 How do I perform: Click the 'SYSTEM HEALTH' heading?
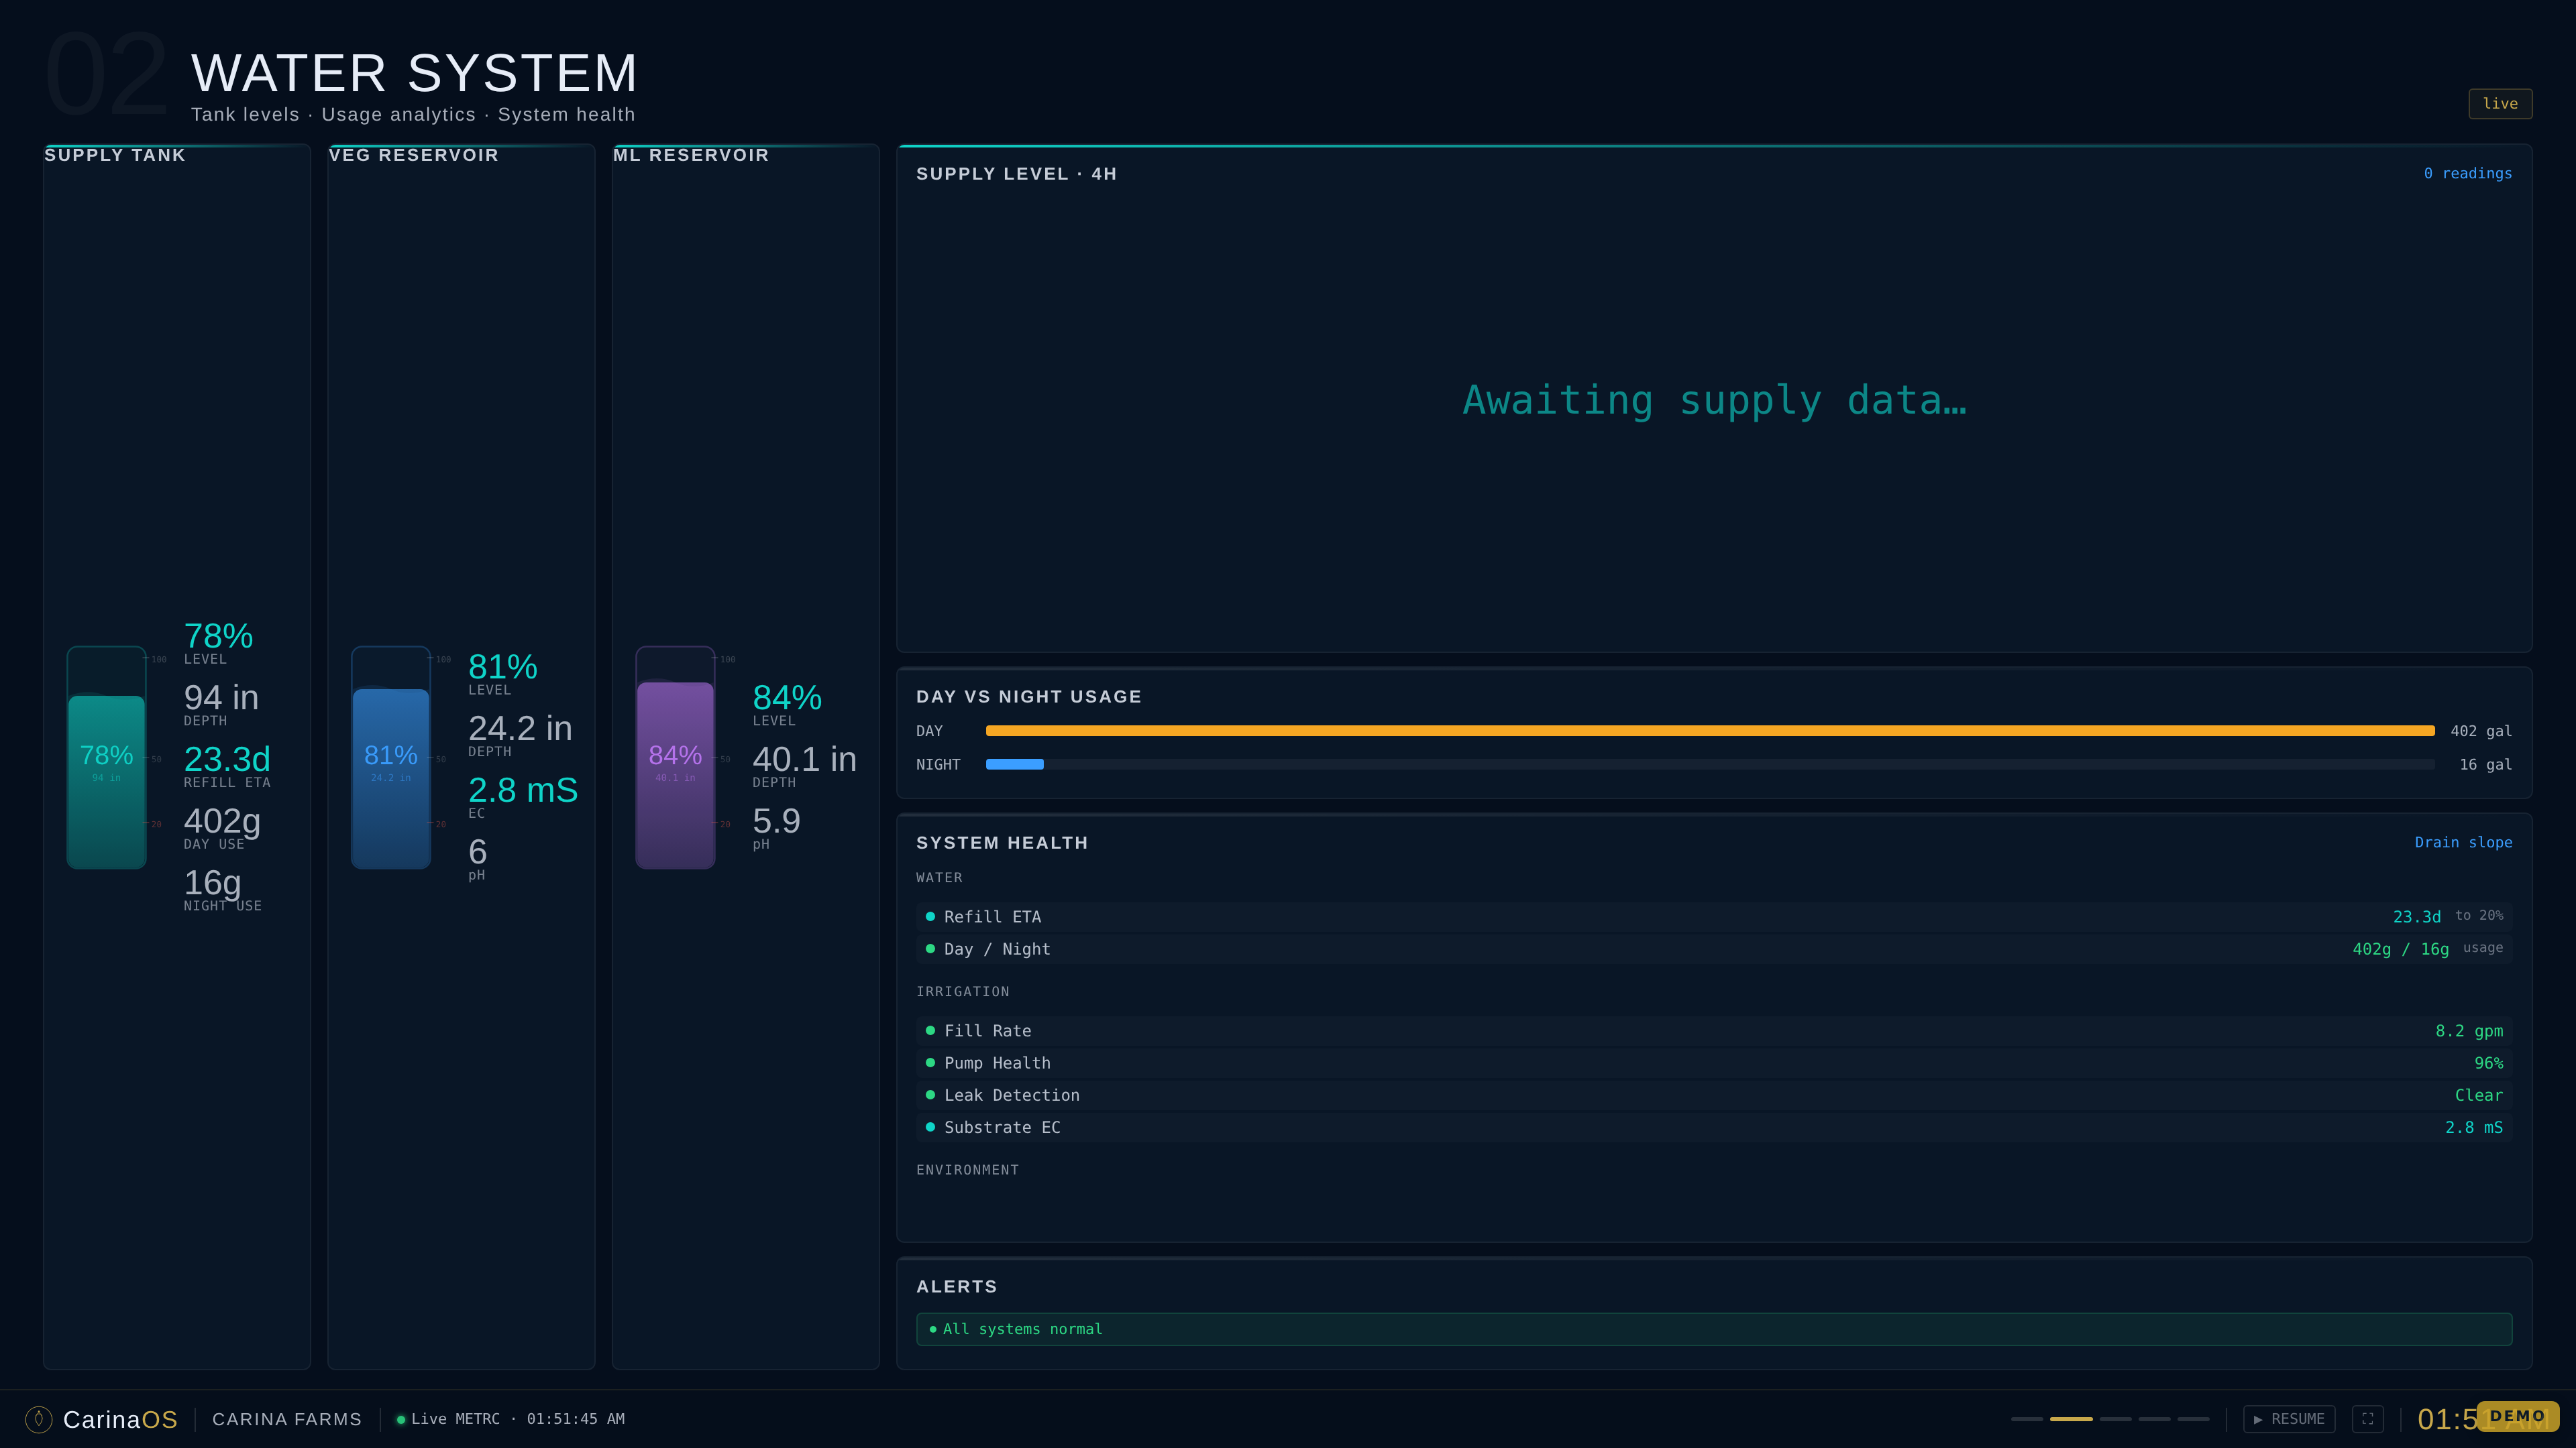tap(1002, 843)
